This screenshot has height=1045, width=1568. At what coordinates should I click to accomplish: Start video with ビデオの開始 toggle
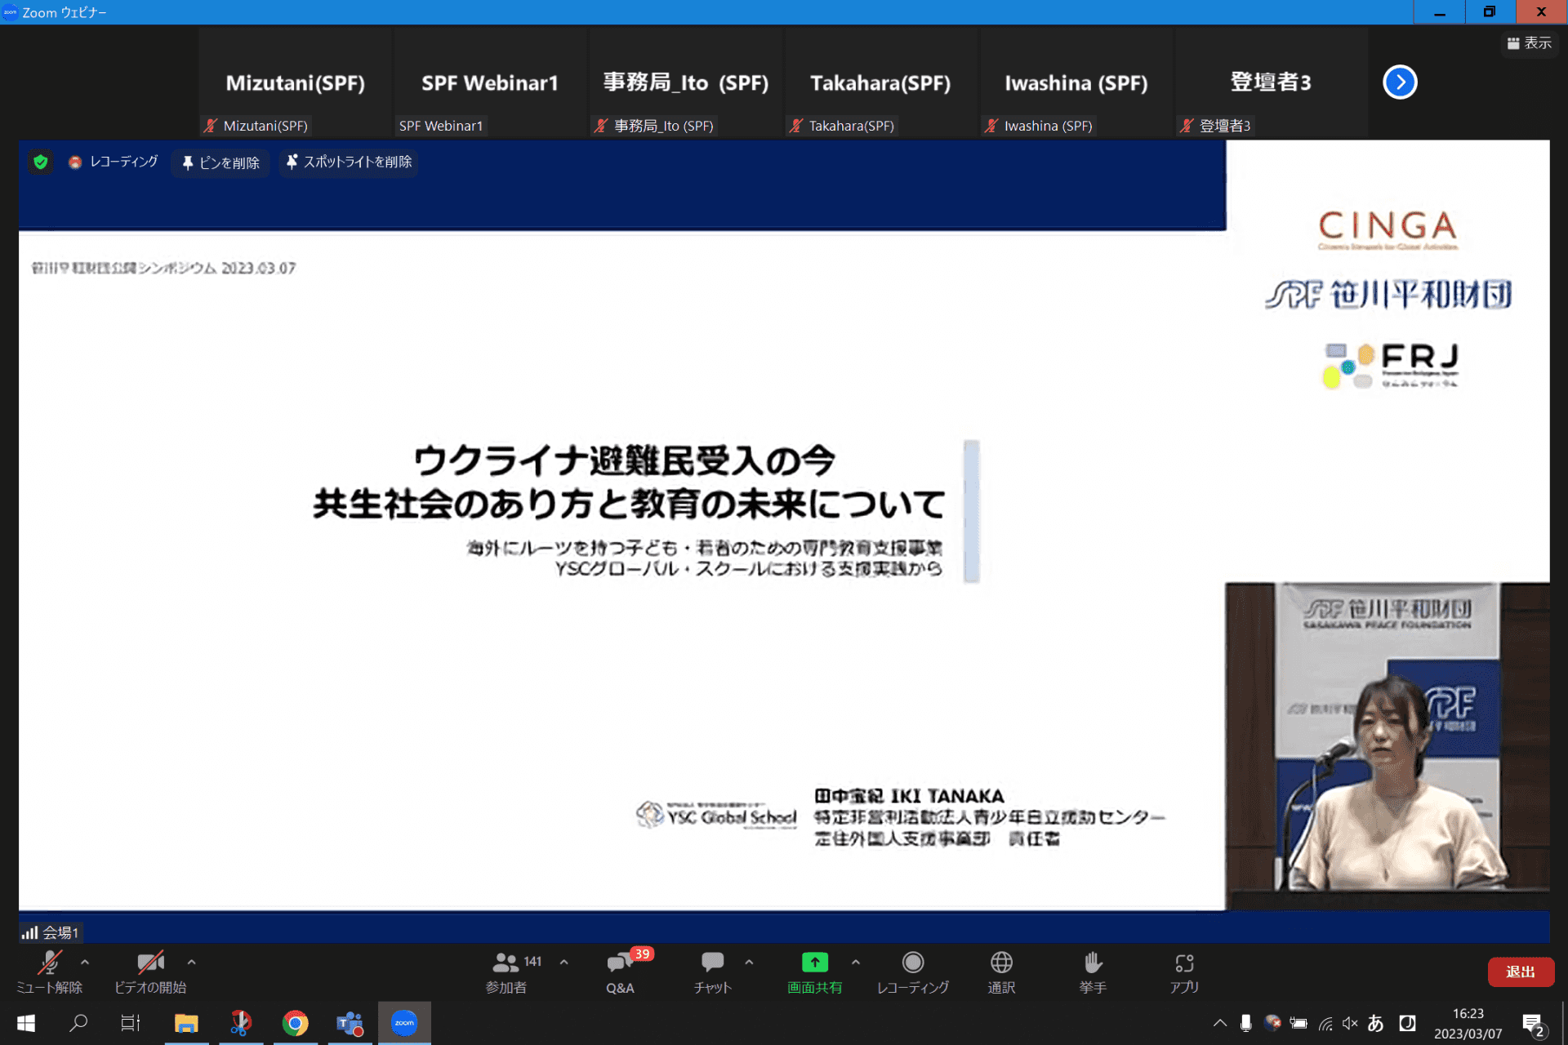click(x=150, y=964)
